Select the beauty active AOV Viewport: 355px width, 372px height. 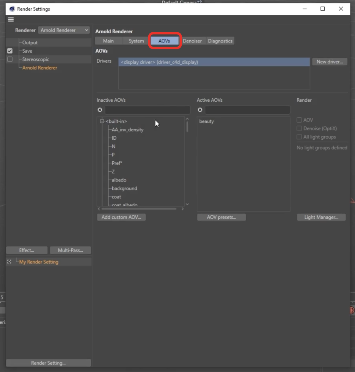coord(206,121)
